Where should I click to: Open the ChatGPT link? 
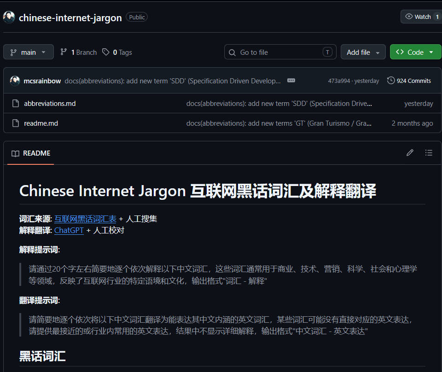coord(69,230)
